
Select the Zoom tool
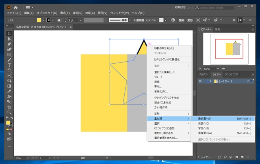9,112
